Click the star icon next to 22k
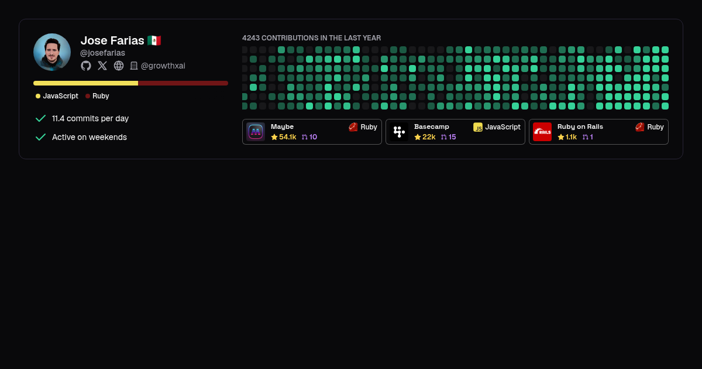702x369 pixels. (418, 137)
